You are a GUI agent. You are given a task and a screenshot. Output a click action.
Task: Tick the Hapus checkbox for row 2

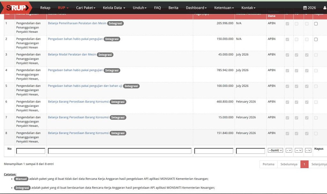click(316, 39)
